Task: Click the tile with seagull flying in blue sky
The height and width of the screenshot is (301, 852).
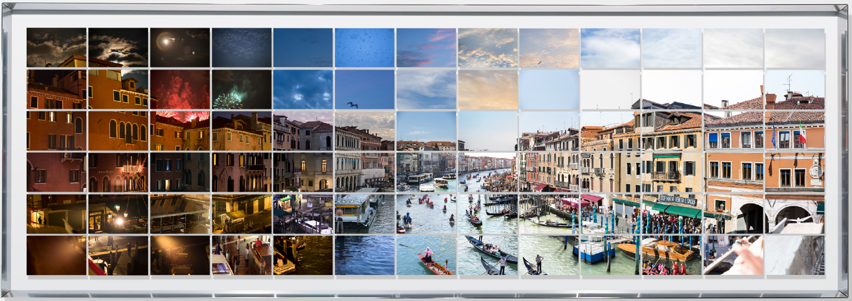Action: [x=364, y=89]
